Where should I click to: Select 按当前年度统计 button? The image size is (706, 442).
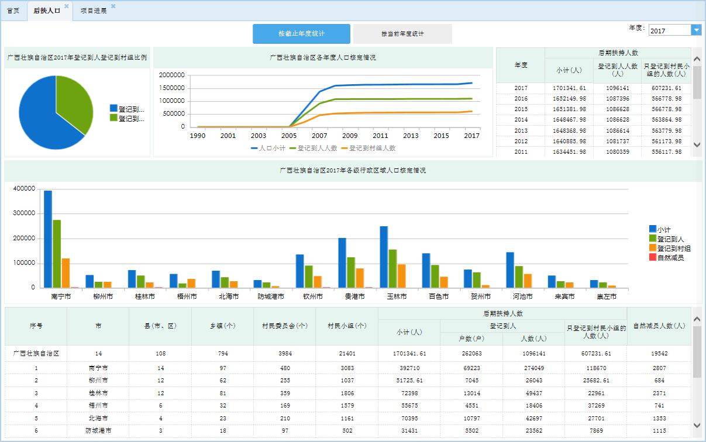402,34
